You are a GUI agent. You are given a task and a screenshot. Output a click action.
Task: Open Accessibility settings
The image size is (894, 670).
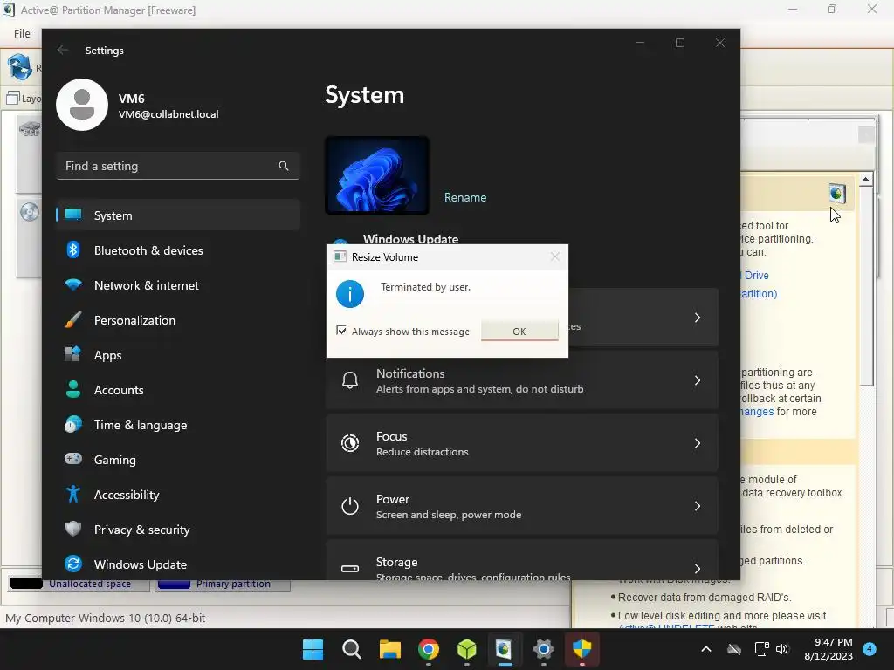coord(178,495)
